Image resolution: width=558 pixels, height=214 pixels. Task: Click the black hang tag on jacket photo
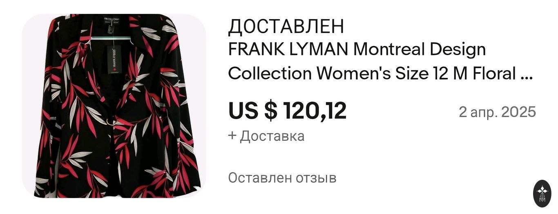point(115,59)
